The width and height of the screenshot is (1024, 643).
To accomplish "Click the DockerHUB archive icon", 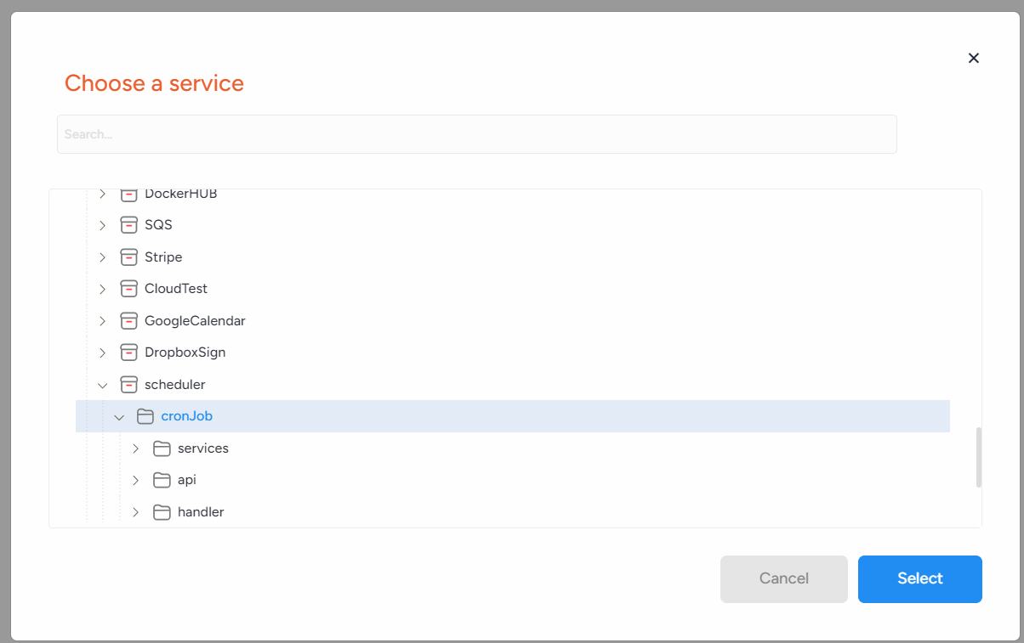I will [128, 194].
